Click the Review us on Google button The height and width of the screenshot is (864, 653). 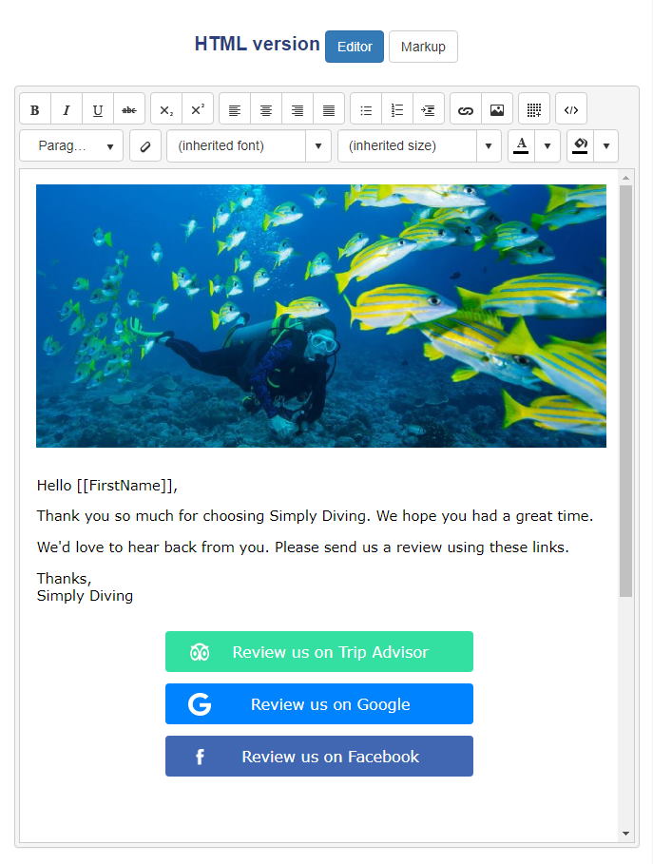click(319, 704)
